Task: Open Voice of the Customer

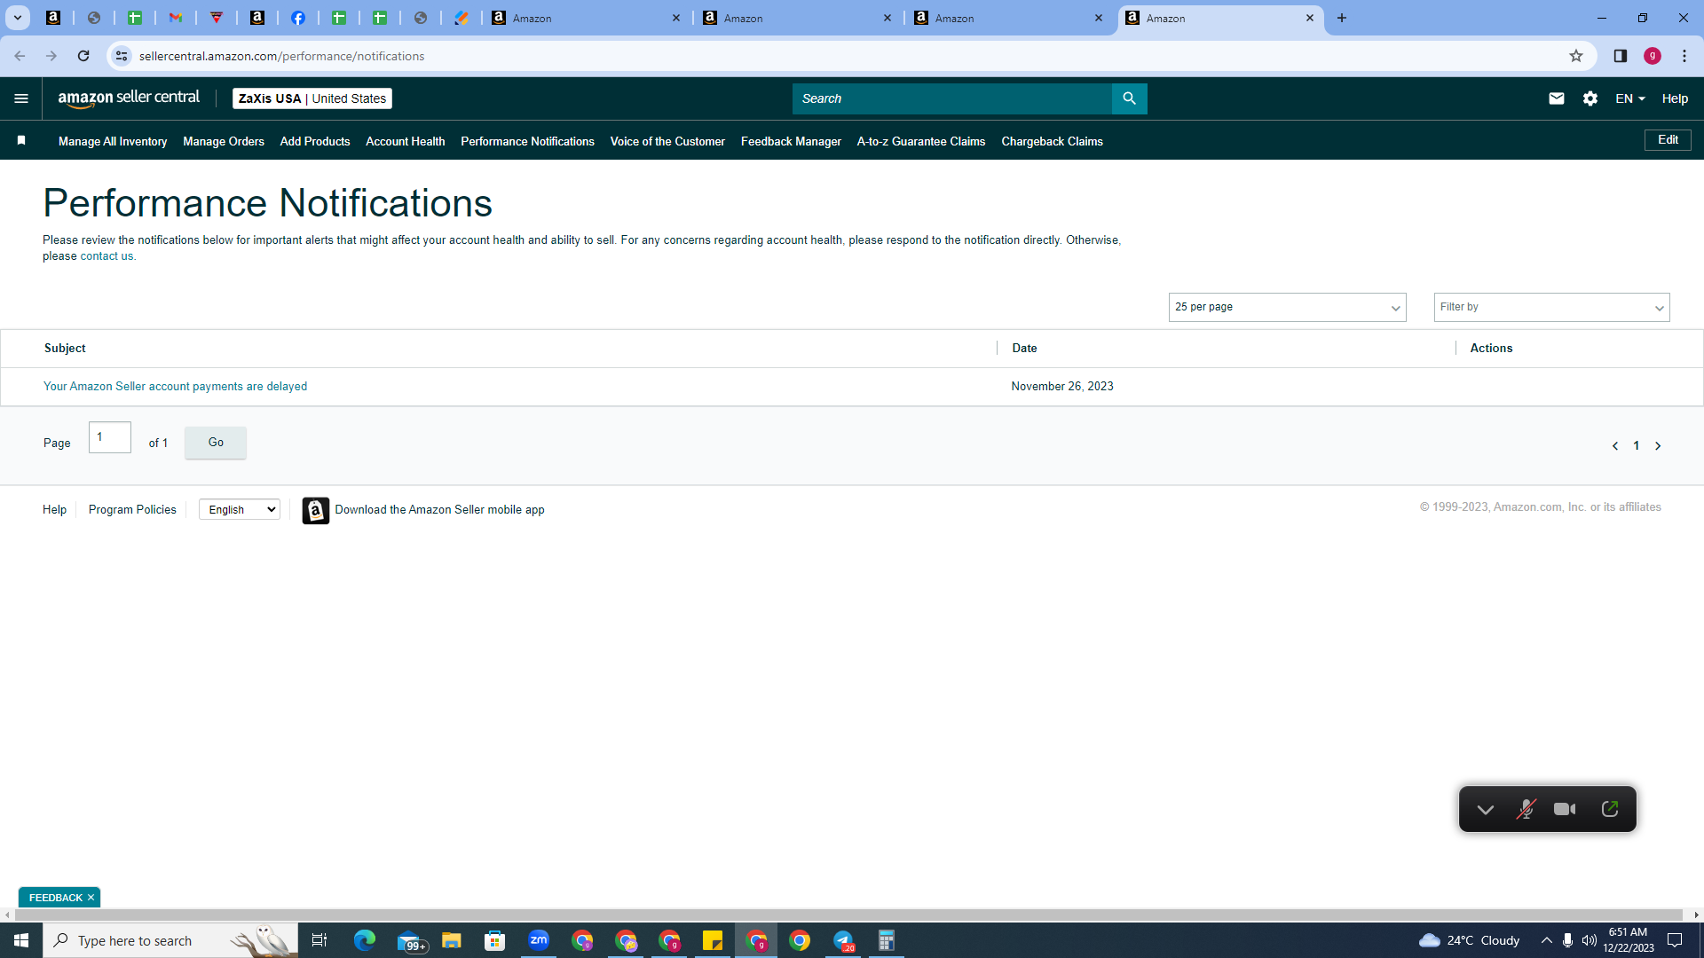Action: [x=667, y=141]
